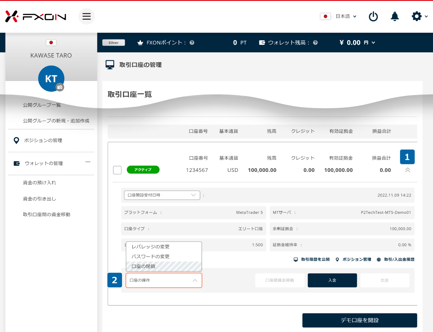Open the 口座開設受付日時 dropdown
Viewport: 433px width, 332px height.
click(162, 195)
